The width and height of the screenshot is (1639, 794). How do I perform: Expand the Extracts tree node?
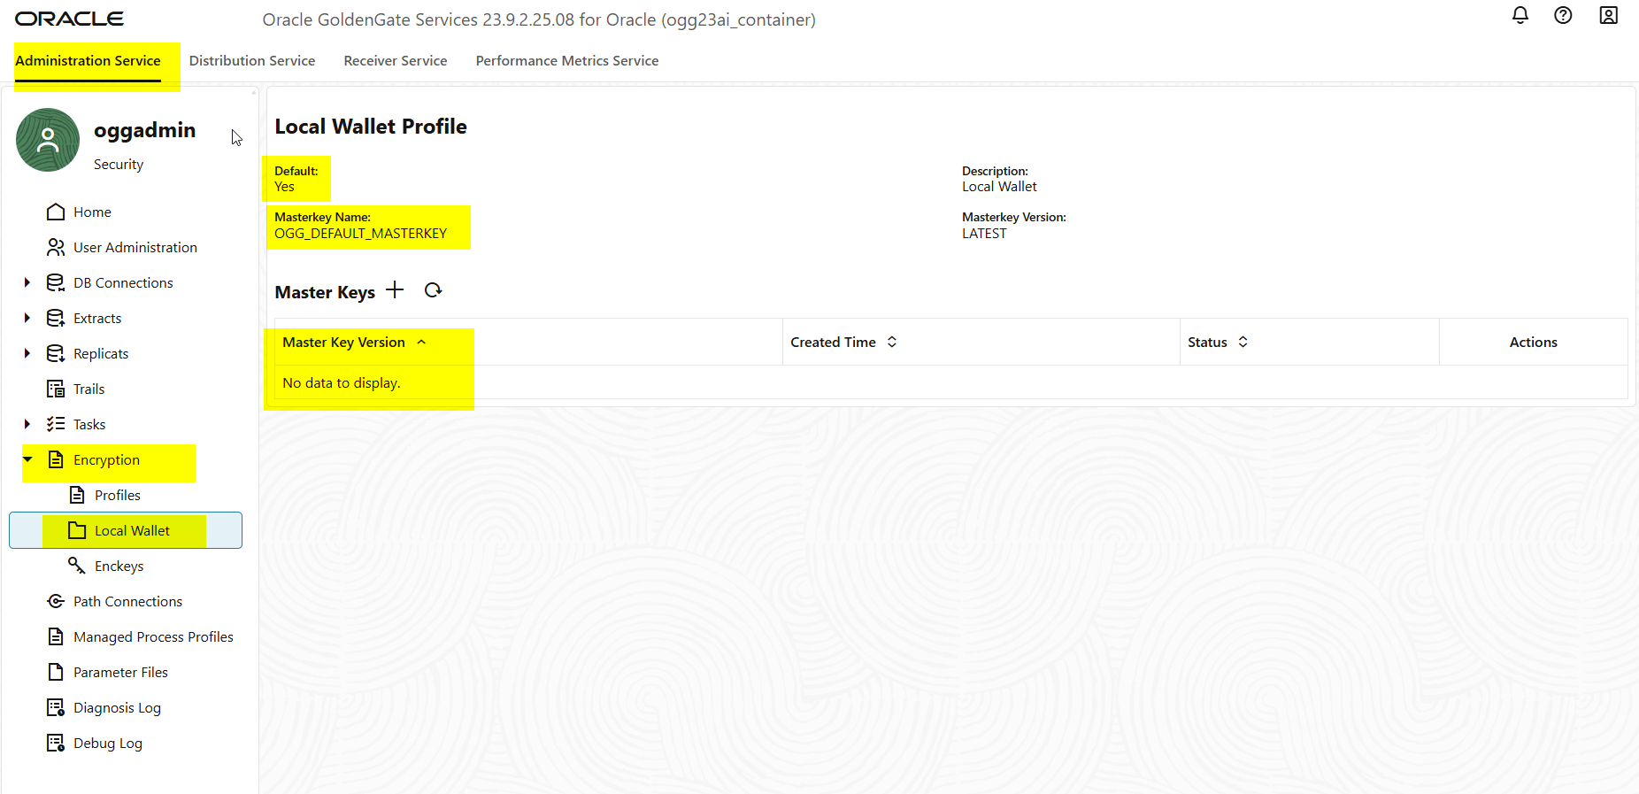[x=27, y=318]
